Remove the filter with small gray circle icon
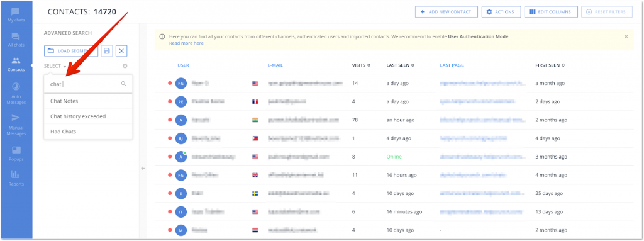The width and height of the screenshot is (644, 241). coord(125,66)
